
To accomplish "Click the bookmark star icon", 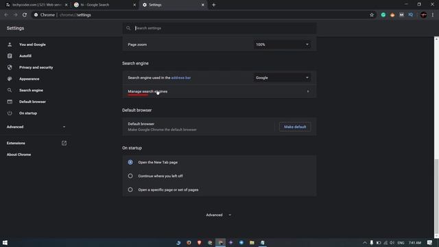I will [x=372, y=15].
